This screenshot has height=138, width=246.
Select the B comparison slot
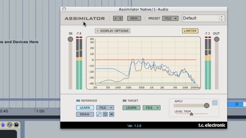tap(120, 18)
